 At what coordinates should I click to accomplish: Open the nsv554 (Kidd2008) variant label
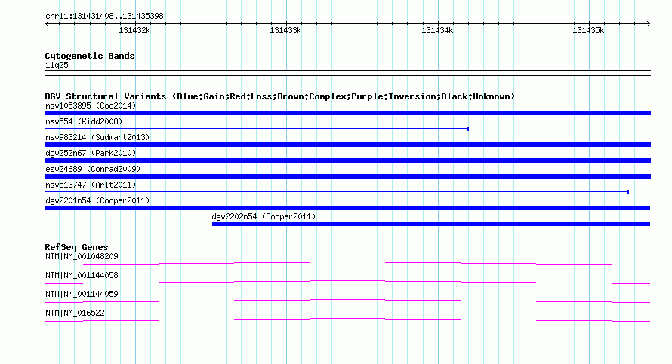pos(84,121)
